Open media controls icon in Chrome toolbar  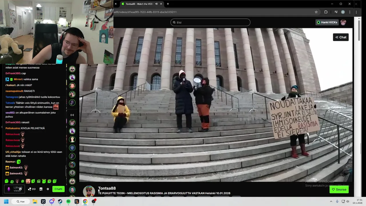pos(336,12)
